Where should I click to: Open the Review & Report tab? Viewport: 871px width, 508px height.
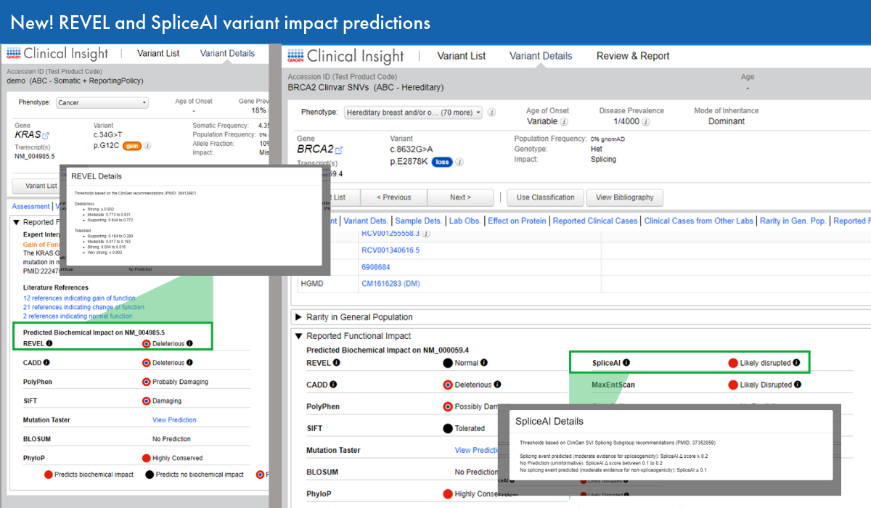(x=633, y=56)
